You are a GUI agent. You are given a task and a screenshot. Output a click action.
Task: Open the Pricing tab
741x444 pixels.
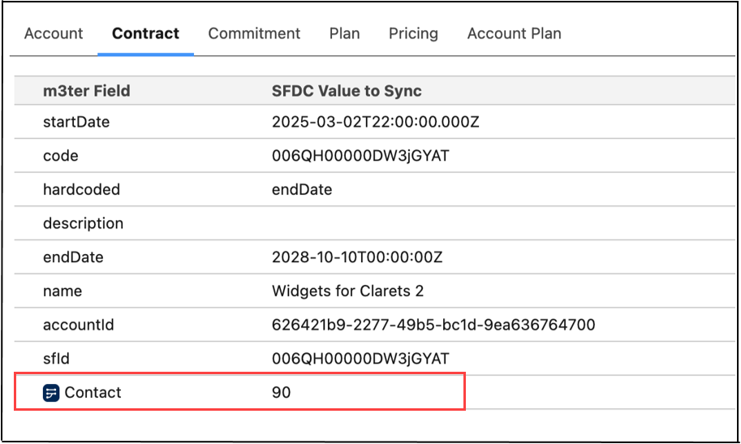pos(413,34)
